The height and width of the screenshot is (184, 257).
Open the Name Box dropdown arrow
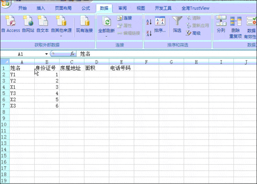pyautogui.click(x=47, y=54)
